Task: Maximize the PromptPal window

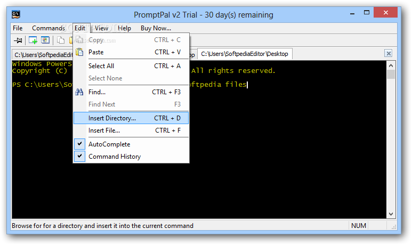Action: click(367, 12)
